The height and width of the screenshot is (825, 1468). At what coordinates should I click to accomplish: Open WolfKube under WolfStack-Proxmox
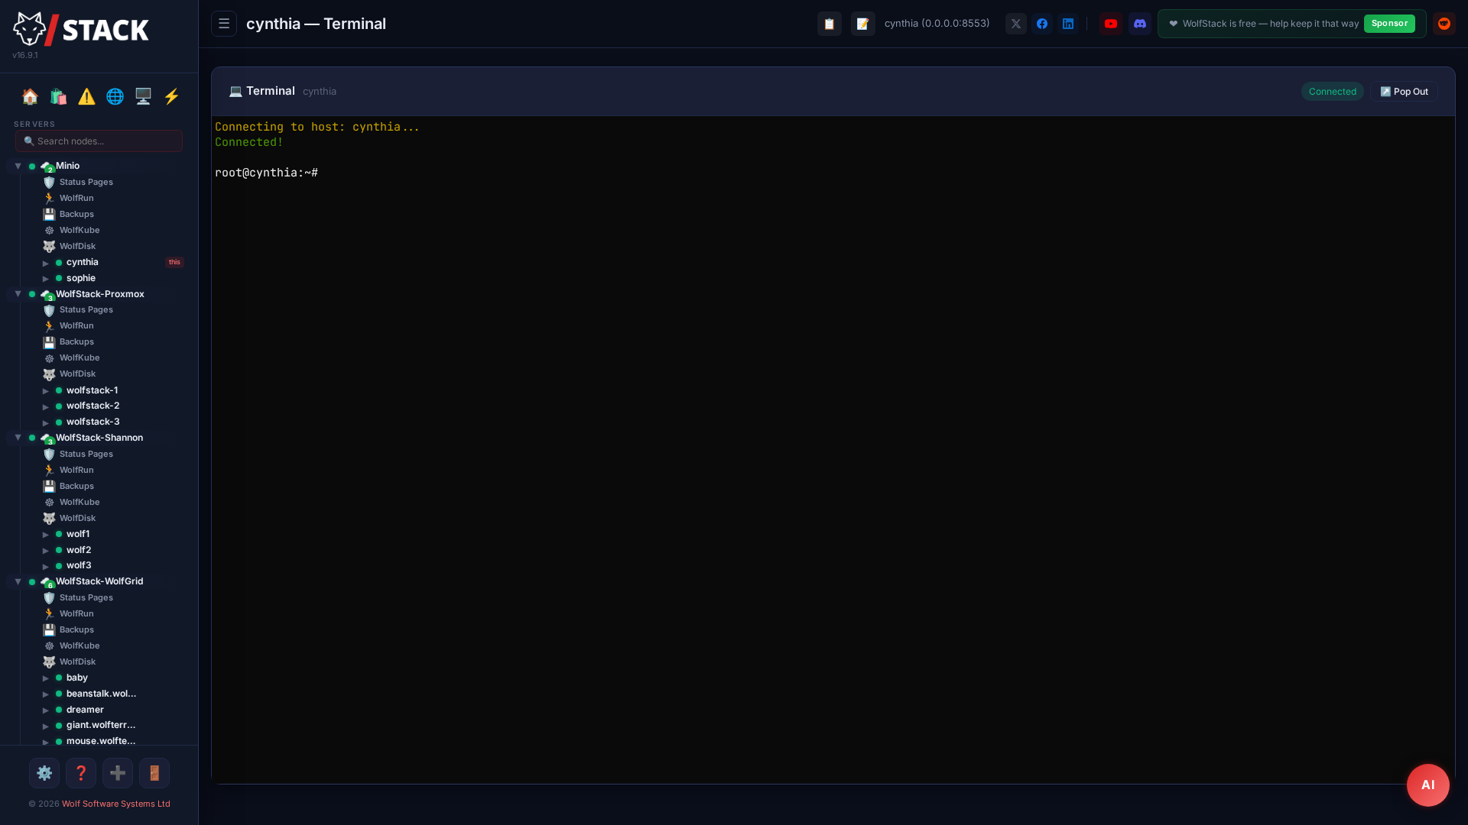(80, 357)
